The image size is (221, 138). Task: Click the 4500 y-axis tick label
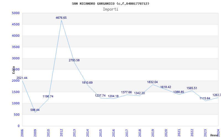(16, 24)
